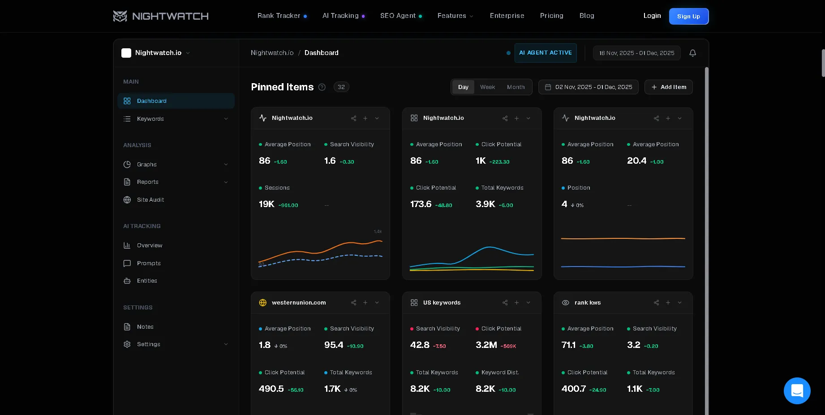Select the Week view toggle
The image size is (825, 415).
point(487,87)
